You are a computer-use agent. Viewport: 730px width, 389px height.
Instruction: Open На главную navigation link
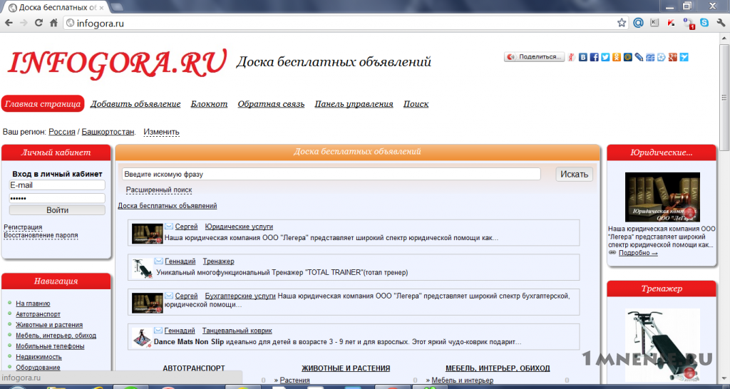point(33,304)
